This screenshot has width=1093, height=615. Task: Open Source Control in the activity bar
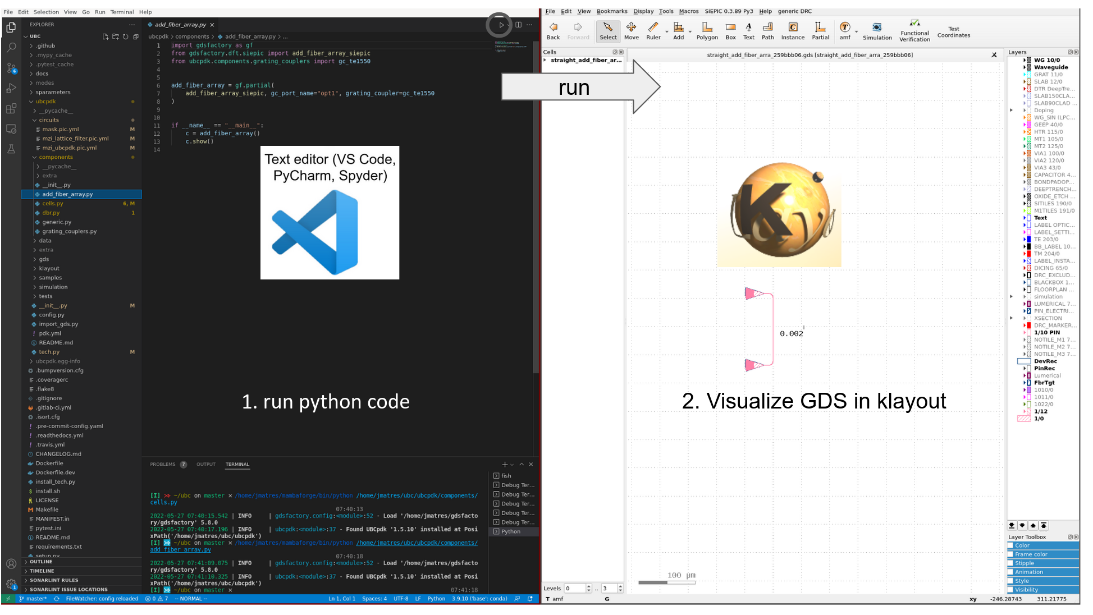(x=11, y=68)
